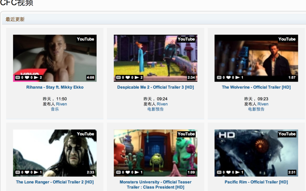The height and width of the screenshot is (191, 306).
Task: Open The Wolverine - Official Trailer link
Action: [256, 87]
